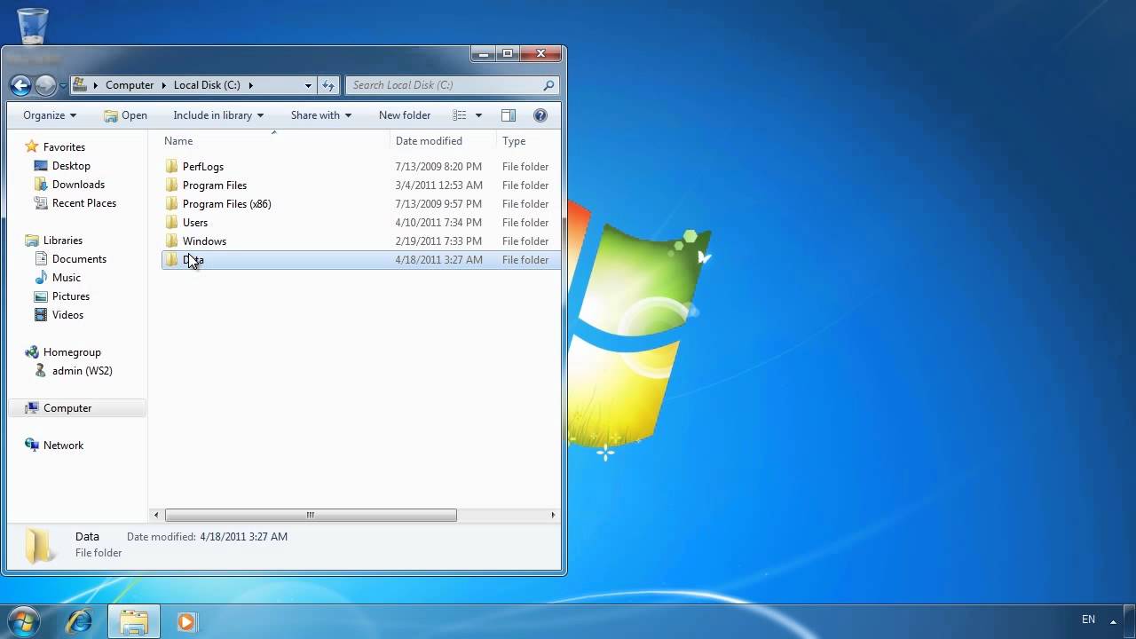Expand the arrow after Local Disk (C:)
Image resolution: width=1136 pixels, height=639 pixels.
[251, 85]
